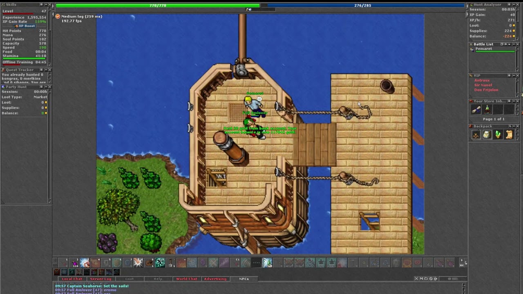Select VIP entry Don Frijolon

click(486, 90)
